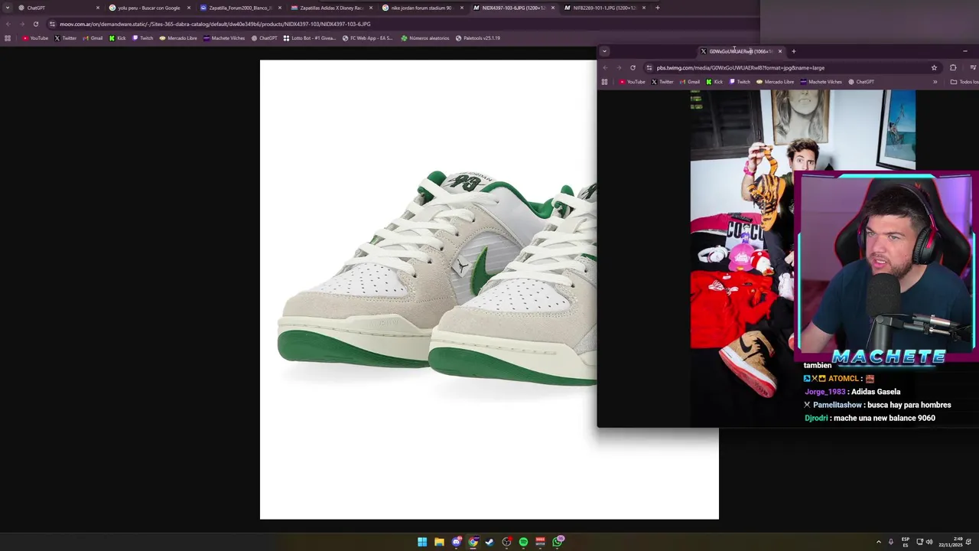Show hidden system tray icons
Screen dimensions: 979x551
pyautogui.click(x=878, y=542)
